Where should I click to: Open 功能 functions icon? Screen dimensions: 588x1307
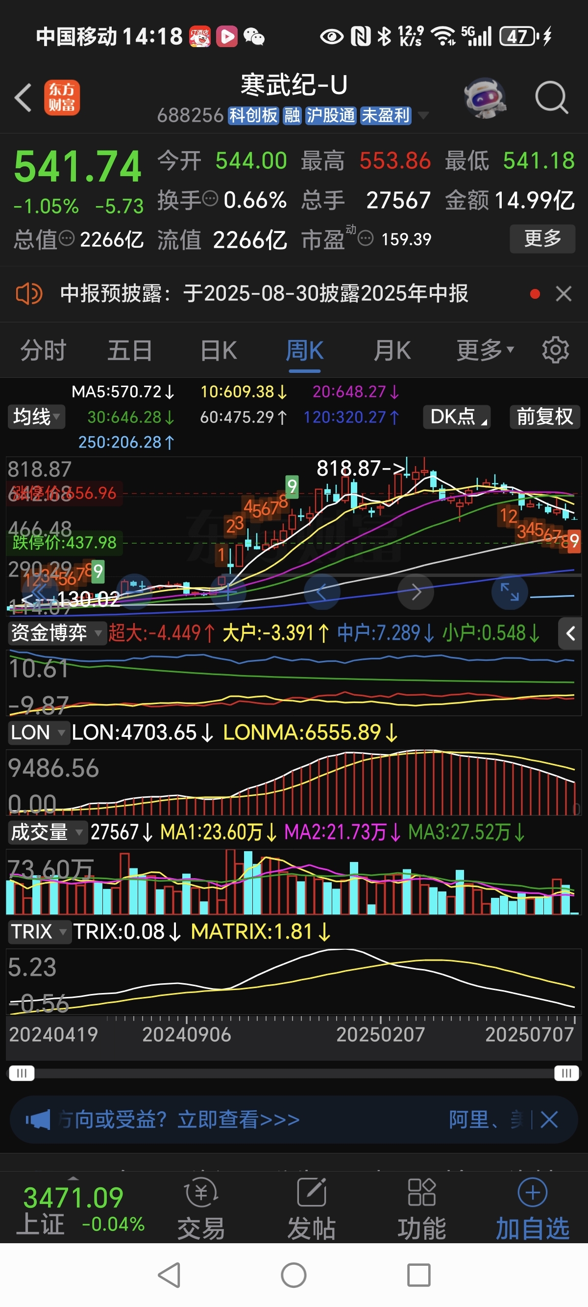422,1208
